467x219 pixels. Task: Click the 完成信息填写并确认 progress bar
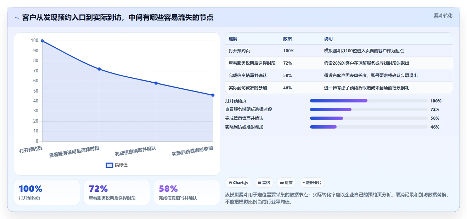[x=368, y=118]
